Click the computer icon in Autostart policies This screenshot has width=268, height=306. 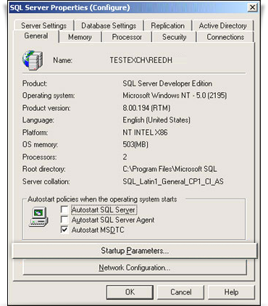38,218
